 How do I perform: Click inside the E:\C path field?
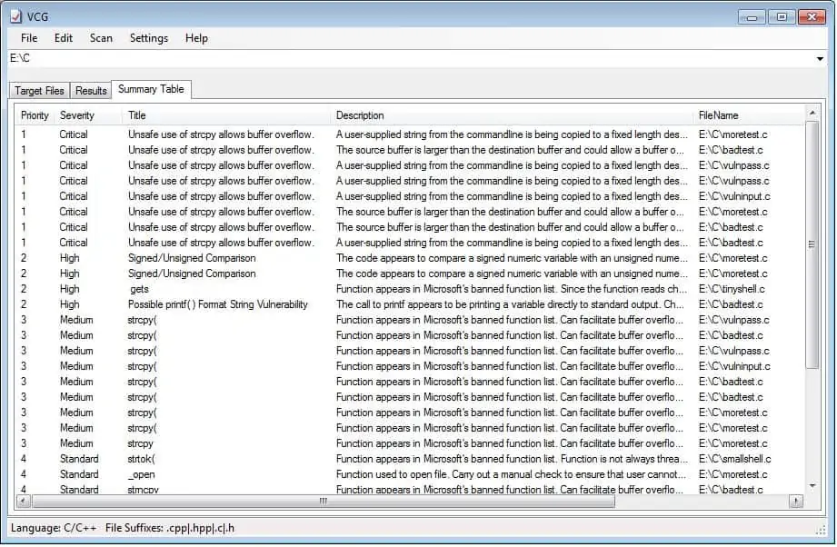pyautogui.click(x=409, y=59)
